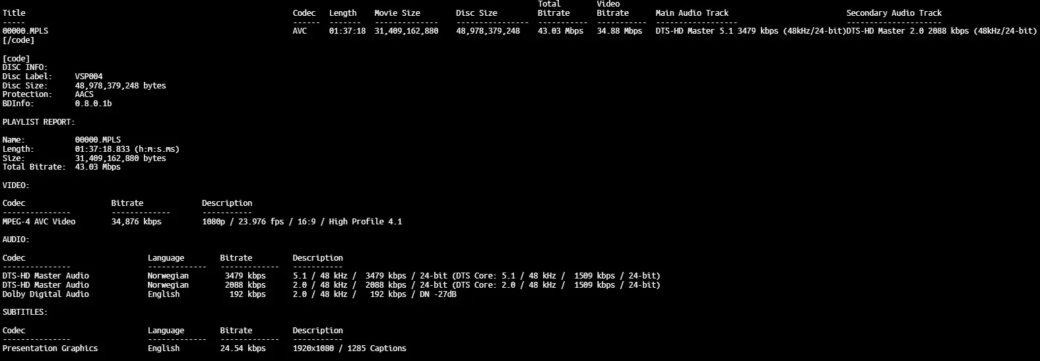Select the Dolby Digital Audio codec entry
The height and width of the screenshot is (361, 1040).
(x=46, y=294)
